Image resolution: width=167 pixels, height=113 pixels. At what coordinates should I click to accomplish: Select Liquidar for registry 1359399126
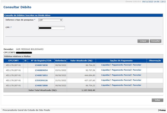pyautogui.click(x=105, y=80)
